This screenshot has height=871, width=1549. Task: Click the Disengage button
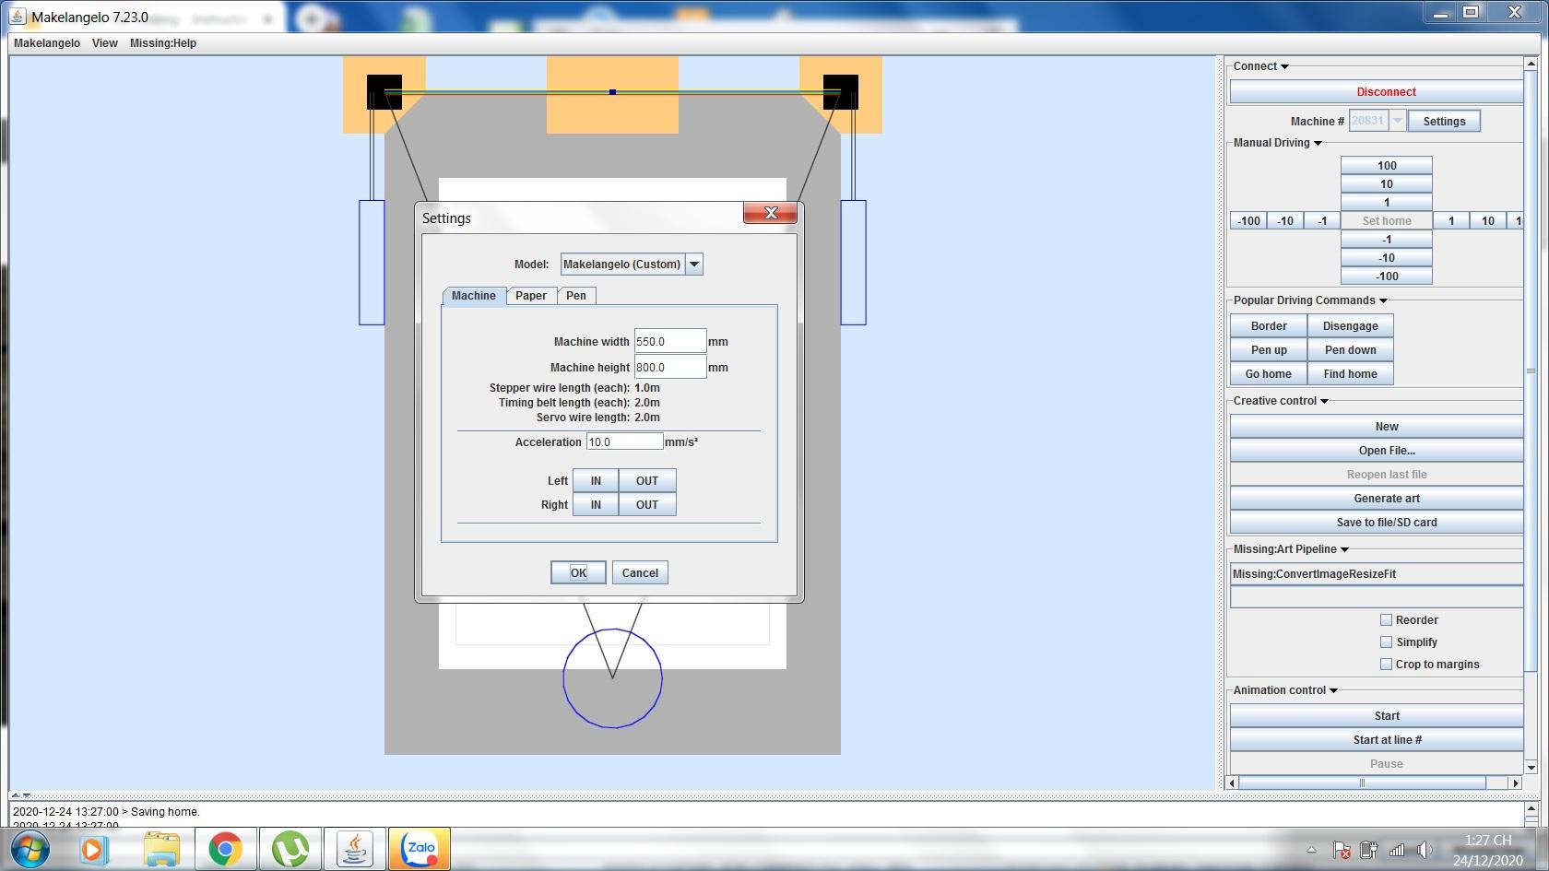click(x=1351, y=326)
